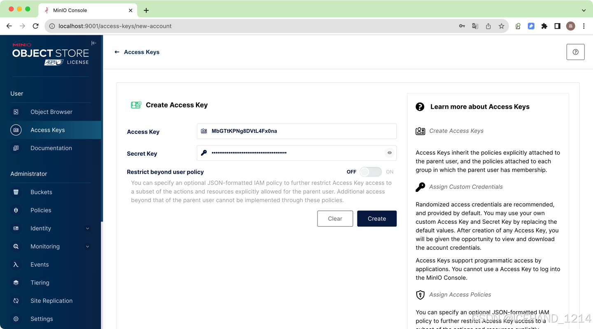Click the share page icon
This screenshot has height=329, width=593.
click(x=488, y=26)
